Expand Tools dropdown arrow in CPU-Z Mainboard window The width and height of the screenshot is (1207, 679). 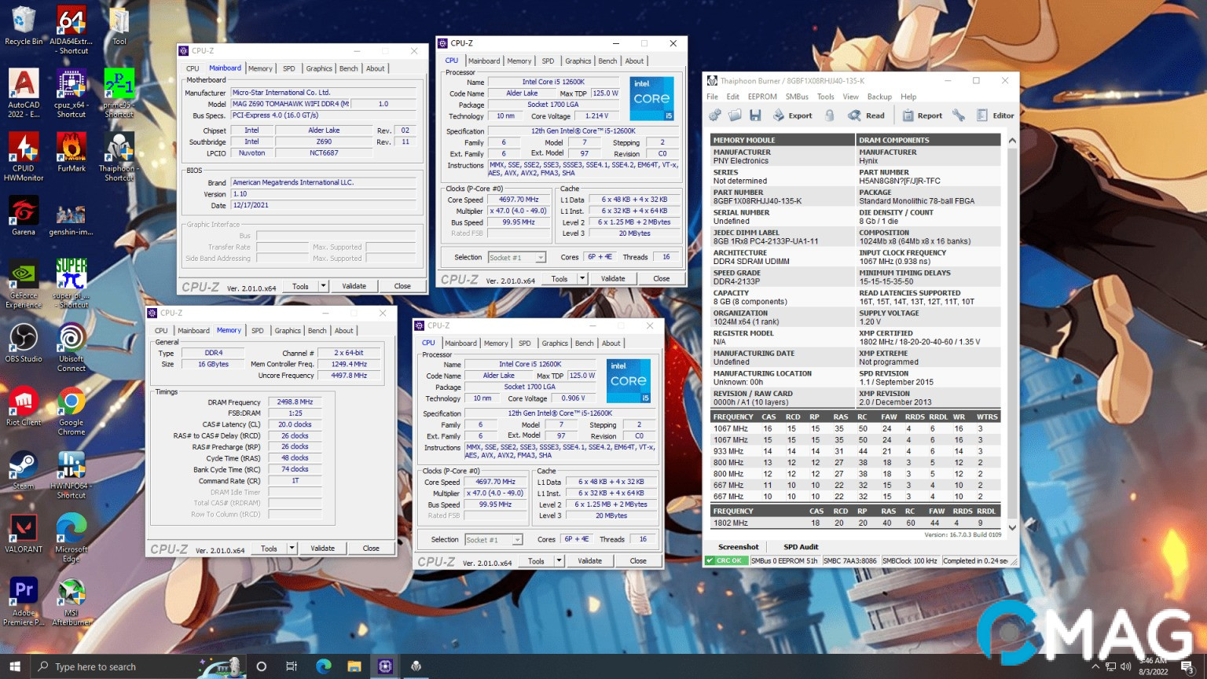pos(323,286)
